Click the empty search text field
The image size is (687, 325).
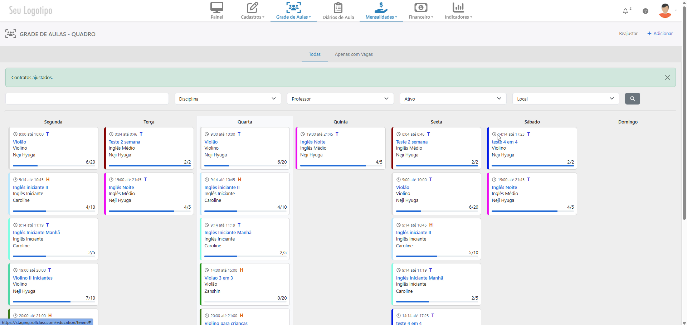coord(87,99)
